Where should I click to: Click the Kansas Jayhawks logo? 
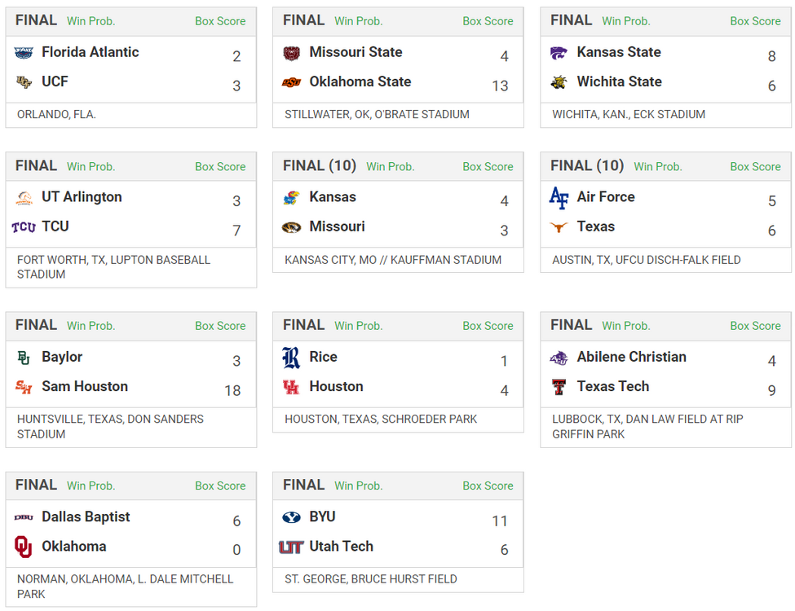pyautogui.click(x=291, y=198)
